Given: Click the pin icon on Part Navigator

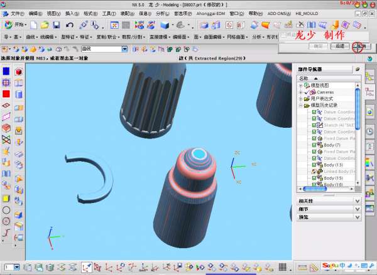Looking at the screenshot, I should tap(358, 70).
